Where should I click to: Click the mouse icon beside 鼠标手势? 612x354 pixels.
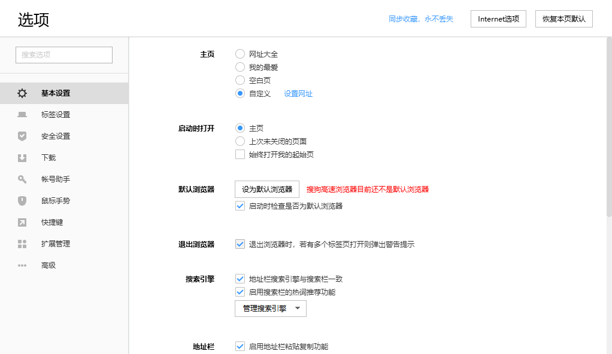[22, 201]
